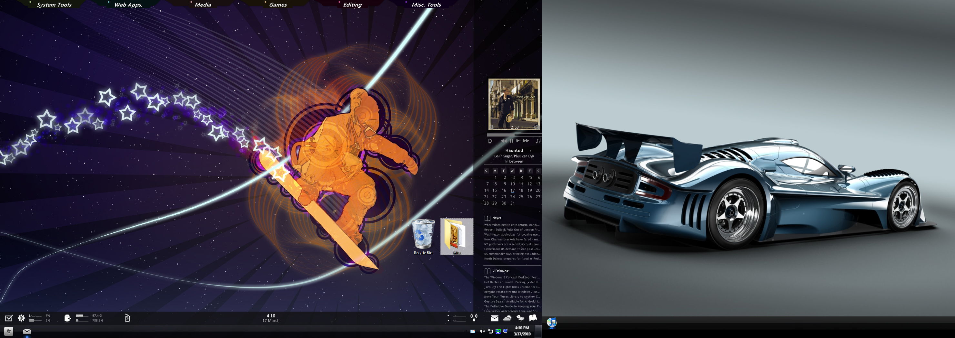The image size is (955, 338).
Task: Open 'Washington apologizes for cocaine use' headline
Action: coord(512,234)
